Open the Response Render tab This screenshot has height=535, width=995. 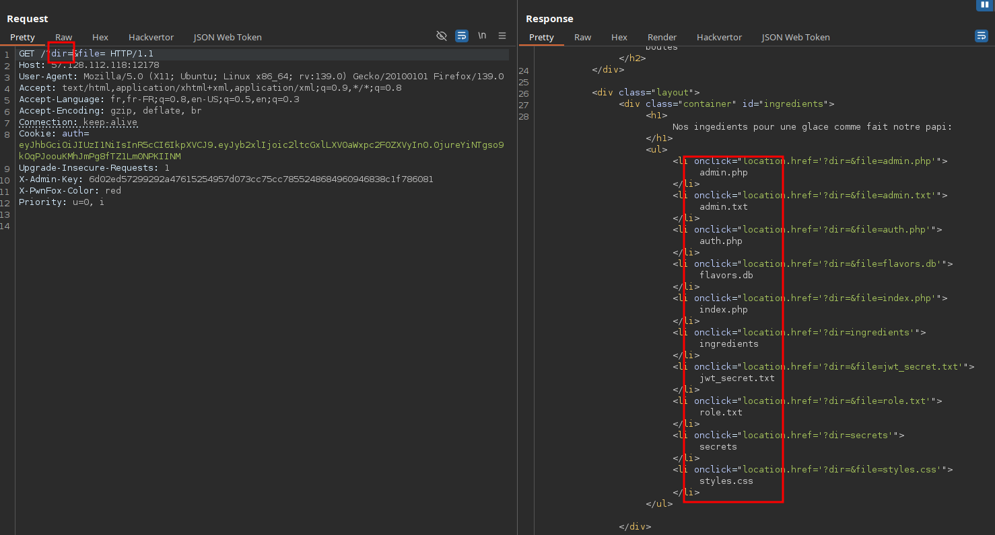tap(662, 37)
